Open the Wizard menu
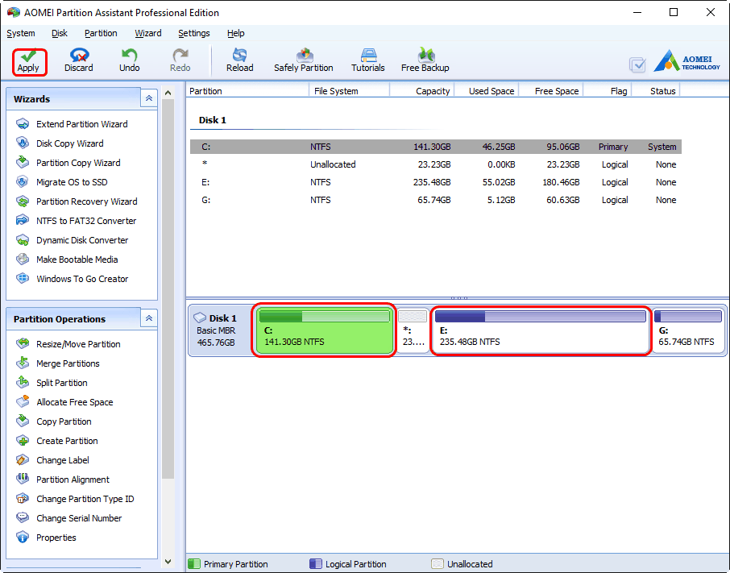The image size is (730, 573). [148, 33]
